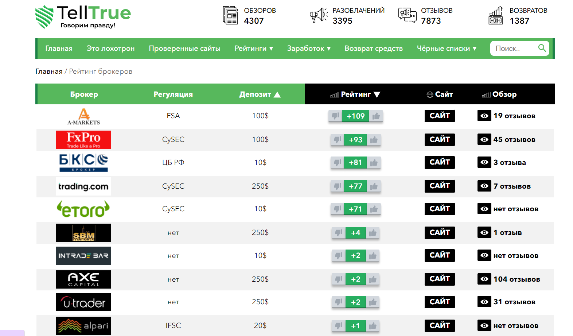Image resolution: width=573 pixels, height=336 pixels.
Task: Click eye icon beside 1 отзыв
Action: click(x=484, y=232)
